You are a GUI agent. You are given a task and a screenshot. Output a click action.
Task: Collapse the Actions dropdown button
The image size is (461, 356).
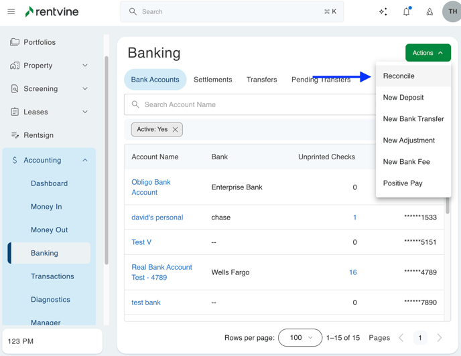[x=427, y=53]
